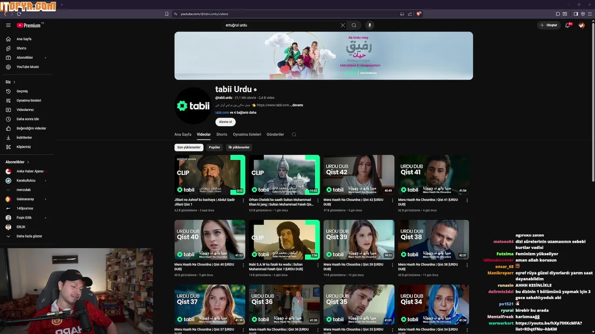This screenshot has width=595, height=334.
Task: Expand the Siz section chevron
Action: click(x=14, y=82)
